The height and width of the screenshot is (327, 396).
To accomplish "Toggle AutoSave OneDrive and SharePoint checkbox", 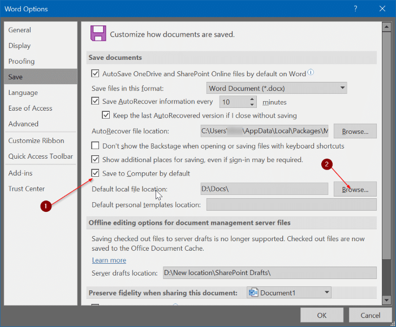I will pyautogui.click(x=95, y=73).
